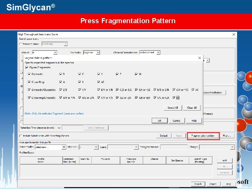This screenshot has height=189, width=252.
Task: Enable the Template Name checkbox
Action: 21,44
